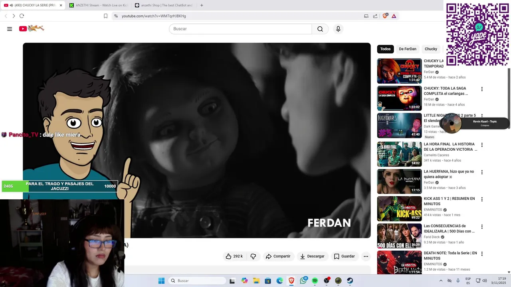Open the YouTube hamburger guide menu
Image resolution: width=511 pixels, height=287 pixels.
tap(10, 29)
